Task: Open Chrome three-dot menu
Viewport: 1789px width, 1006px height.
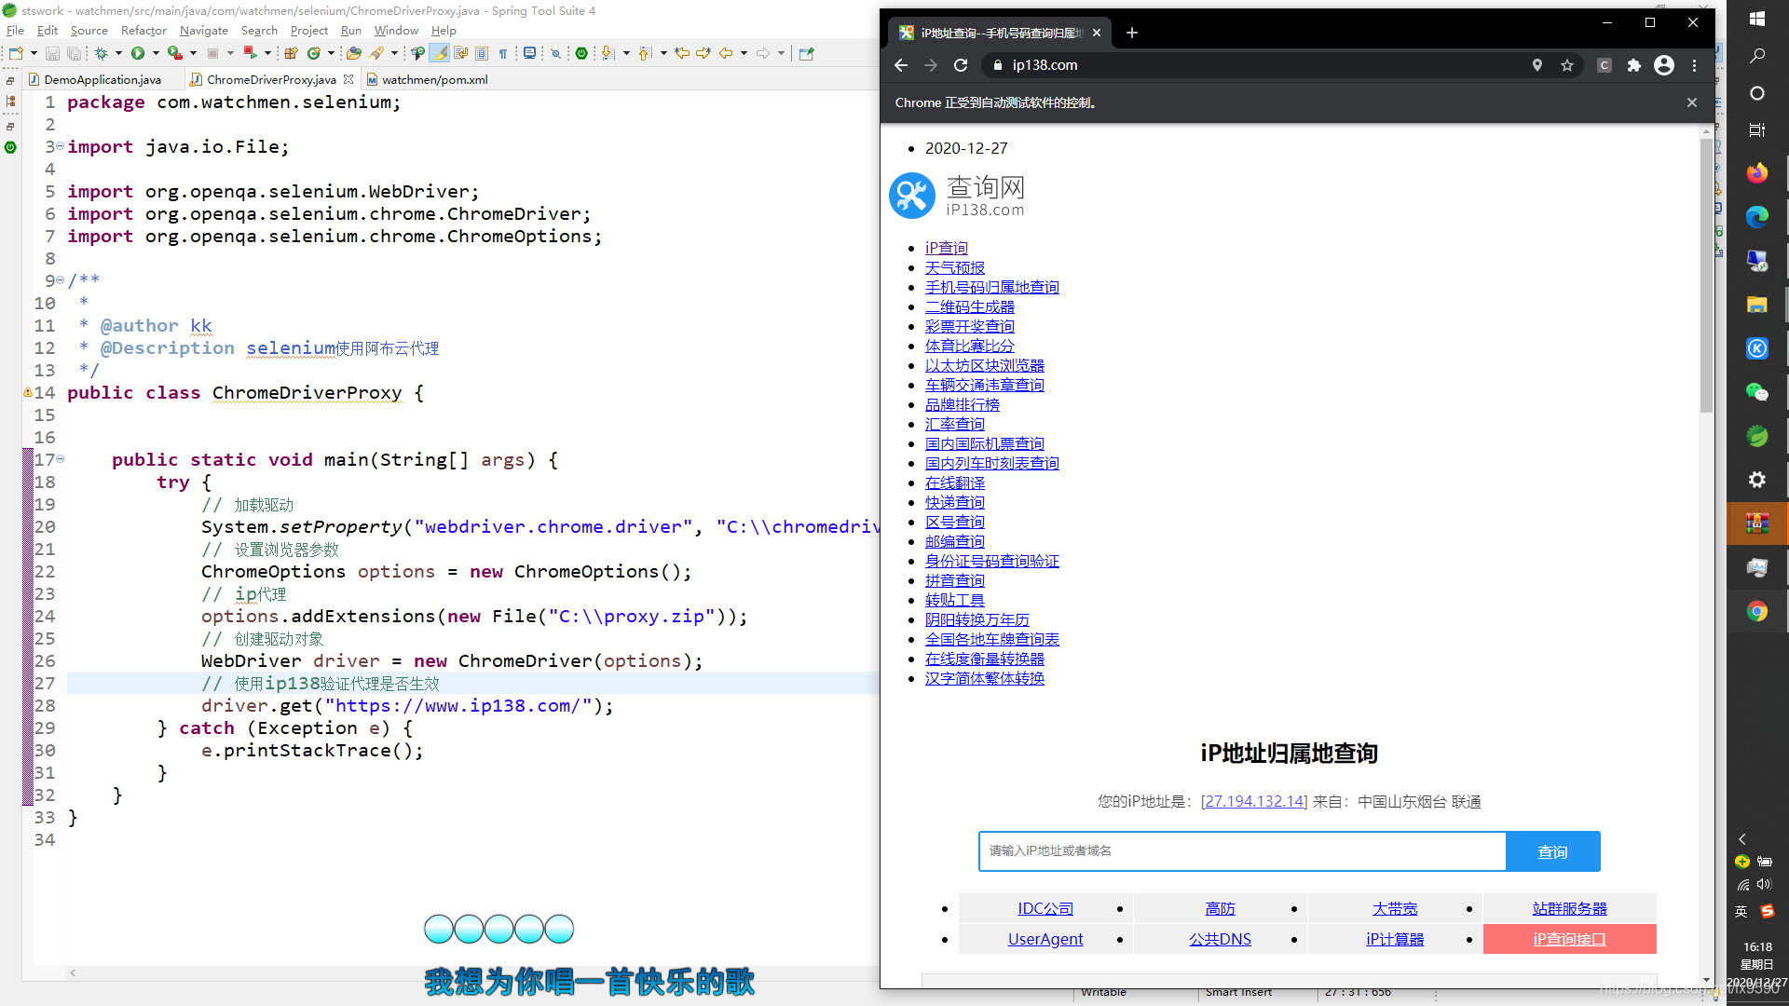Action: pos(1695,65)
